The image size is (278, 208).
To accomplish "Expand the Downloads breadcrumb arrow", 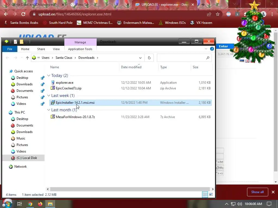I will pos(97,58).
